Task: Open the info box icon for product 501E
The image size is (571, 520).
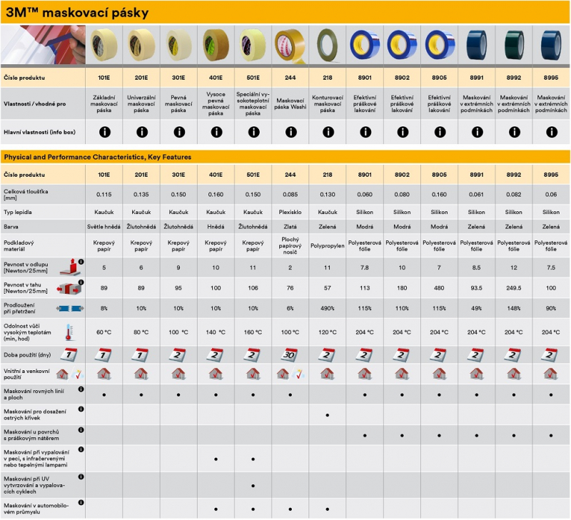Action: pyautogui.click(x=254, y=132)
